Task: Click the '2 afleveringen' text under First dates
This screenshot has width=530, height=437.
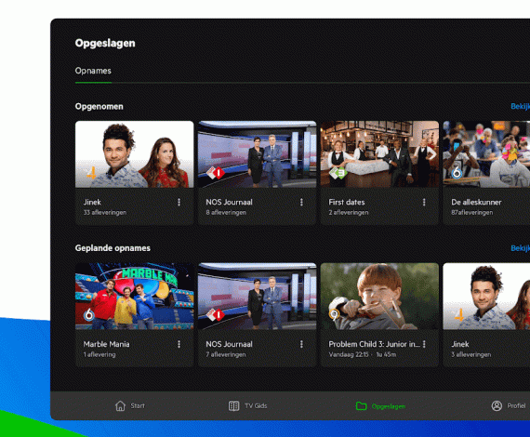Action: 349,213
